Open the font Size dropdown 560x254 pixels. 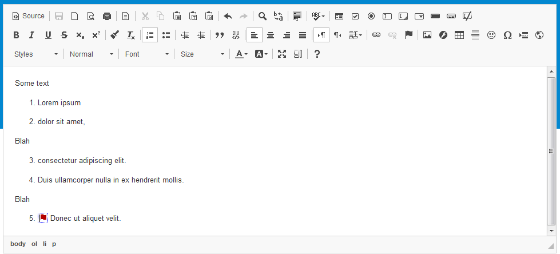click(202, 54)
